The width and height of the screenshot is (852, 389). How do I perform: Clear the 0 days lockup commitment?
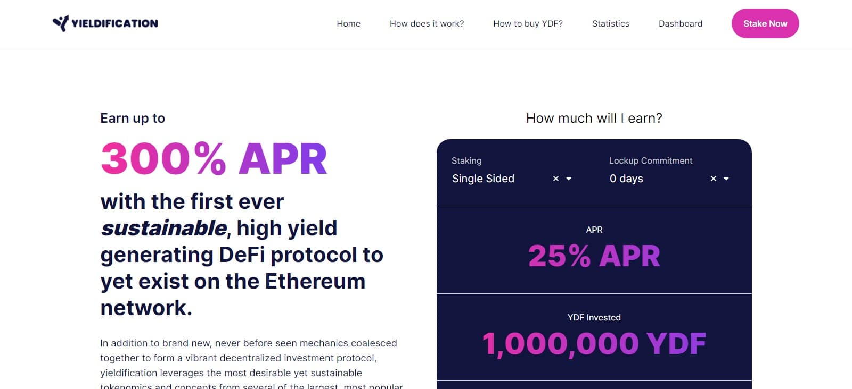(x=712, y=179)
